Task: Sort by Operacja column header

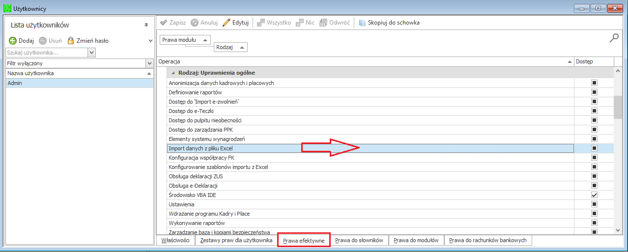Action: click(x=365, y=61)
